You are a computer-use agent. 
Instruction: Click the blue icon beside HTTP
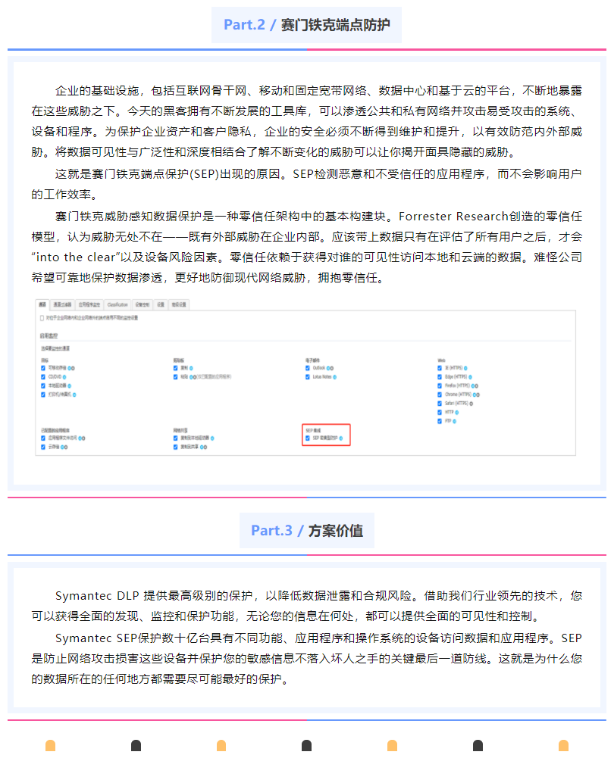pyautogui.click(x=457, y=413)
